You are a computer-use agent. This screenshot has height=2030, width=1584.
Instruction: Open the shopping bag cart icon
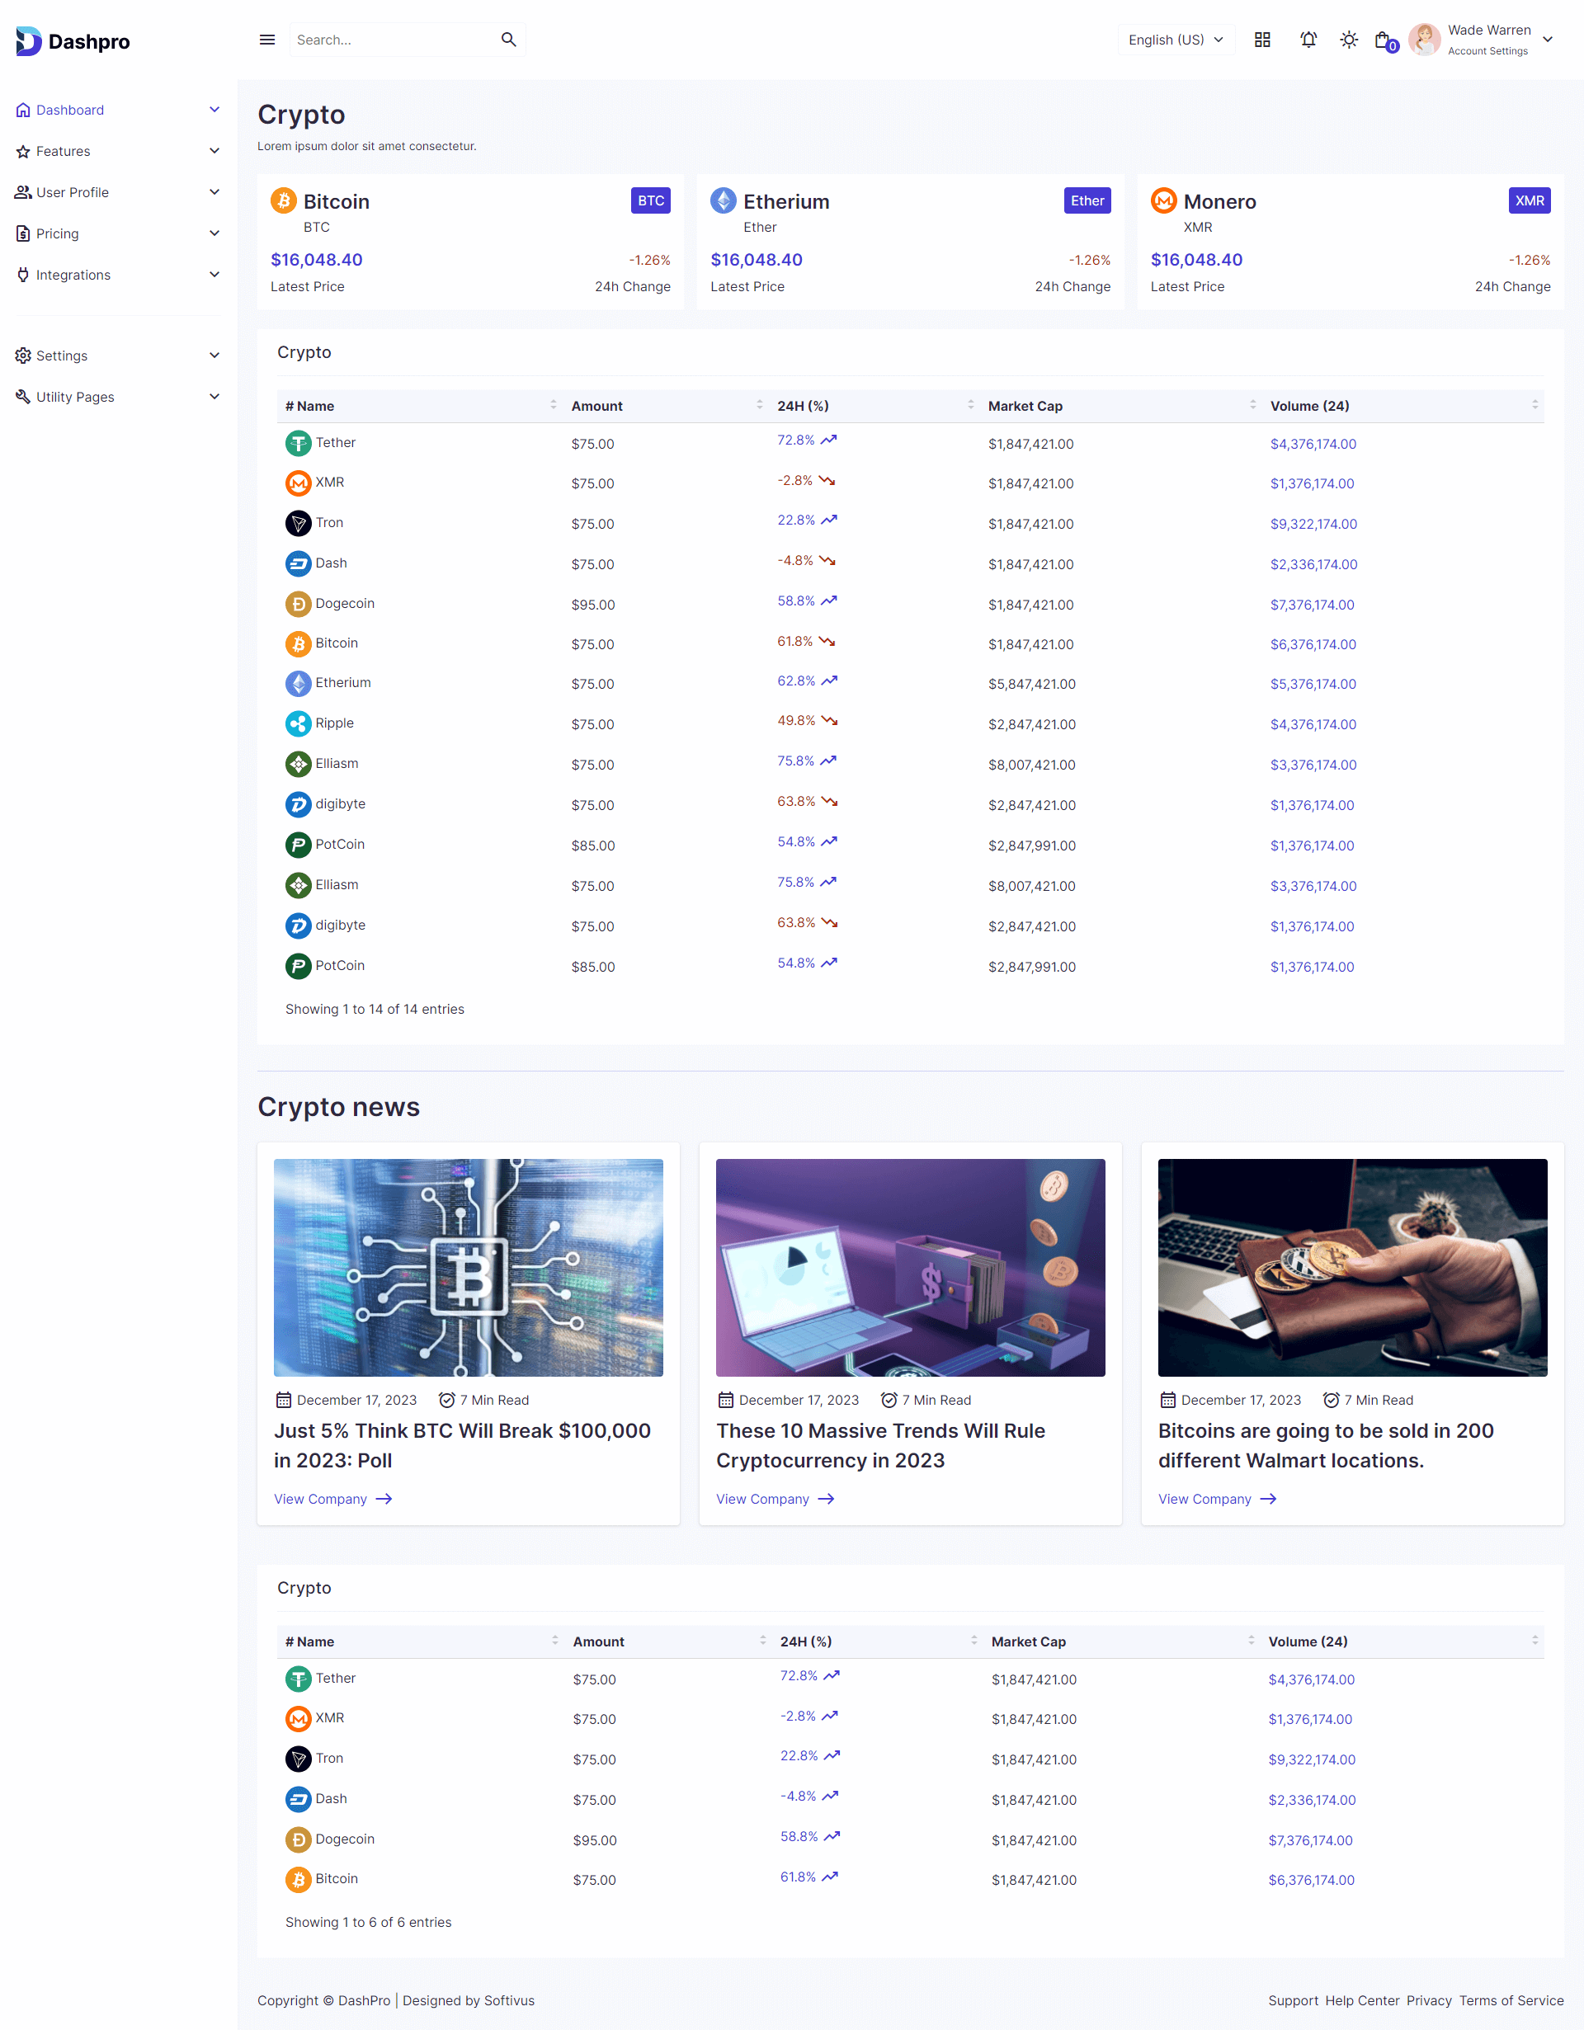click(x=1382, y=40)
